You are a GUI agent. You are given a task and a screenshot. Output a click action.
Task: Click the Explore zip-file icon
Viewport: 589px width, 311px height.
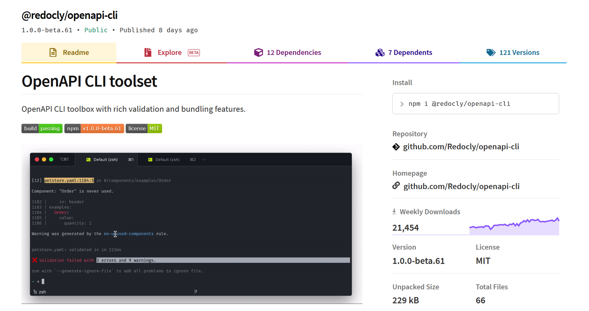click(x=148, y=52)
